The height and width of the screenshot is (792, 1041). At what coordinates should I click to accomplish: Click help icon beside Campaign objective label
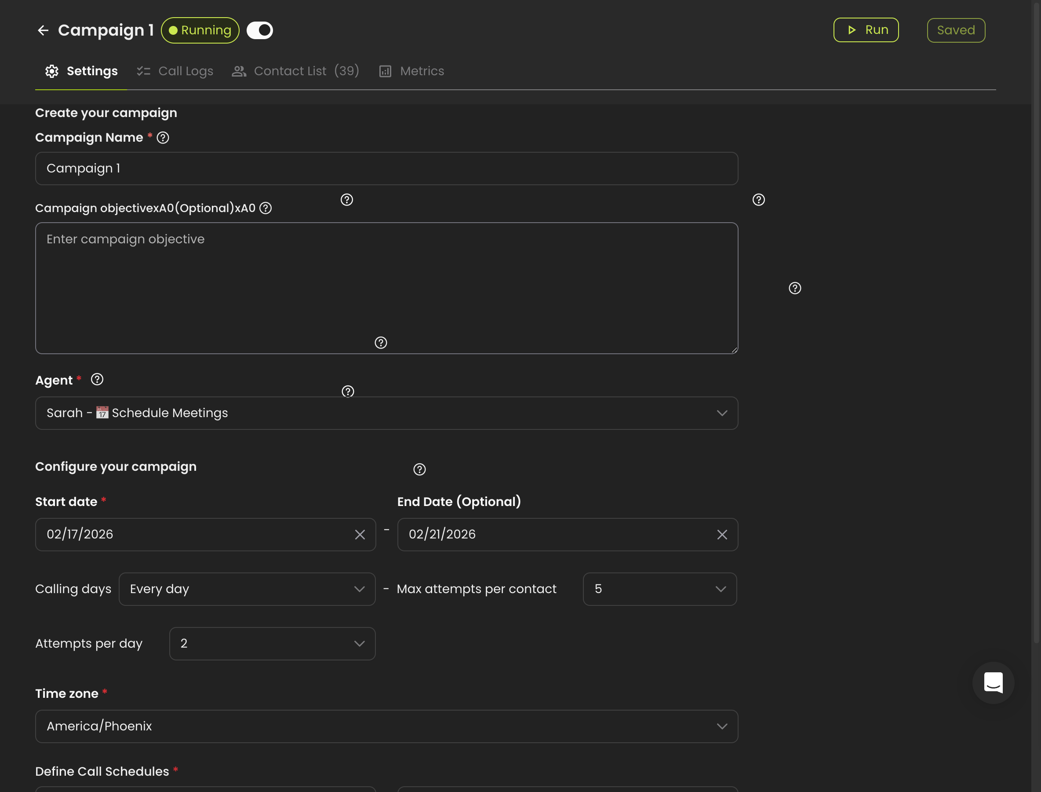pos(266,208)
